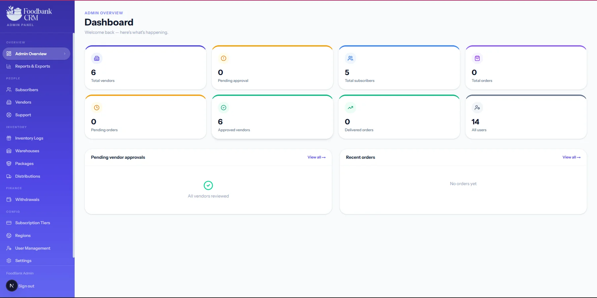Viewport: 597px width, 298px height.
Task: Click the All users icon
Action: tap(477, 108)
